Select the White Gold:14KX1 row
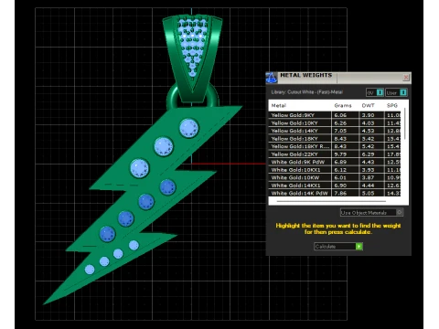439x329 pixels. [x=335, y=186]
